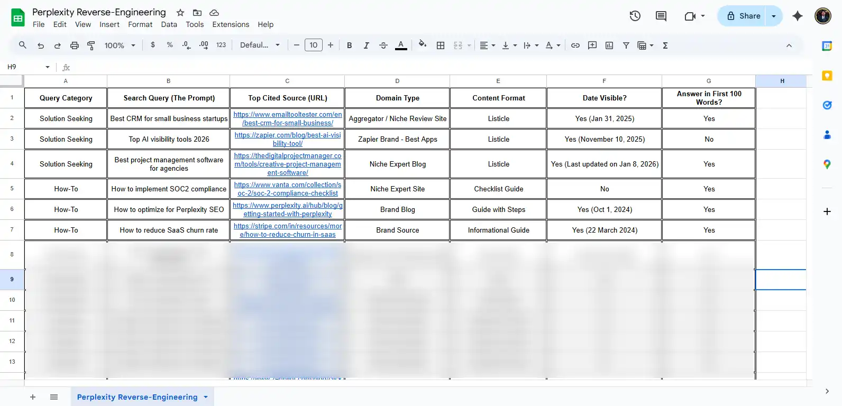The image size is (842, 406).
Task: Open the Format menu
Action: (140, 24)
